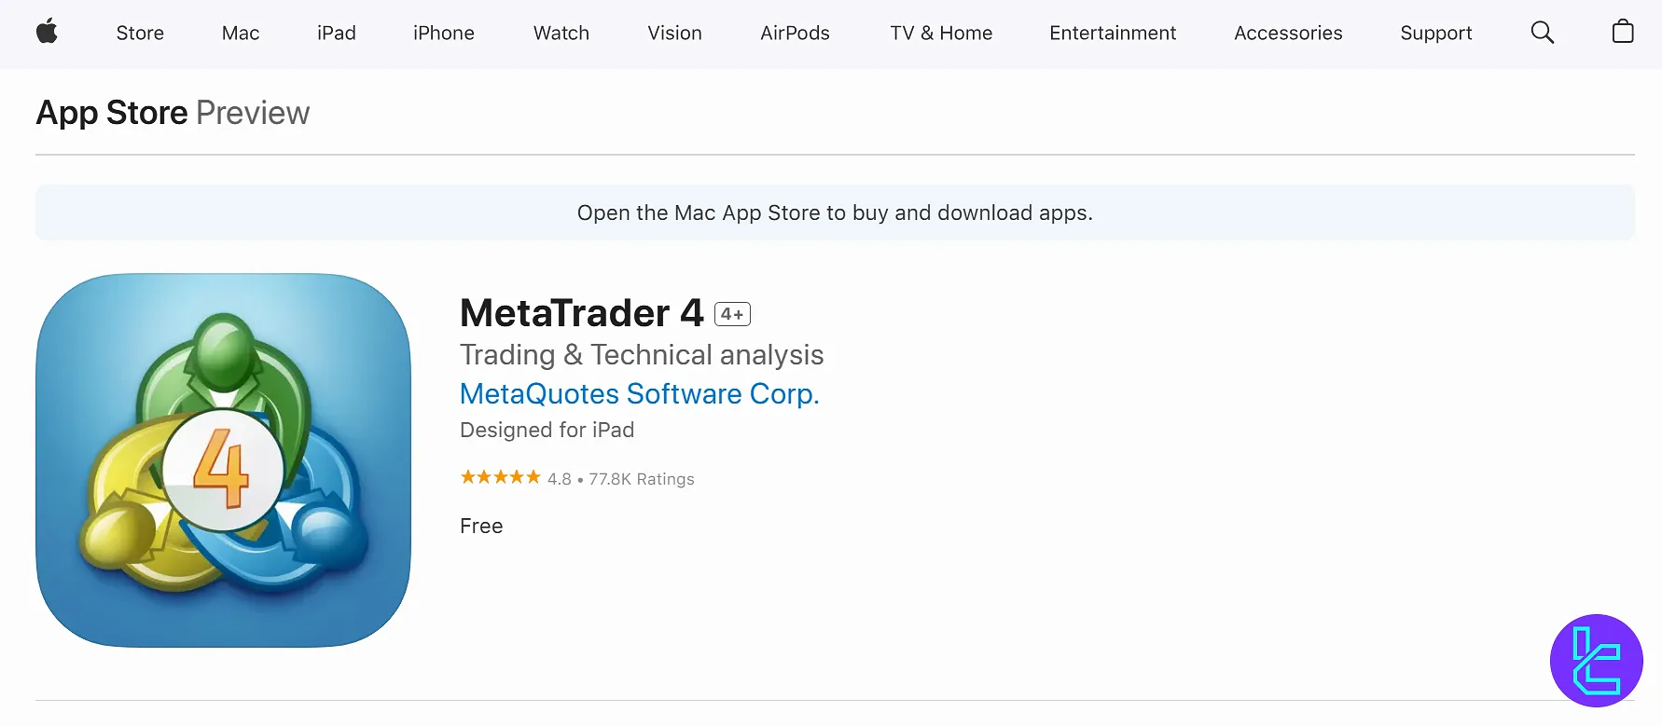Open the shopping bag icon
The image size is (1662, 726).
1623,32
